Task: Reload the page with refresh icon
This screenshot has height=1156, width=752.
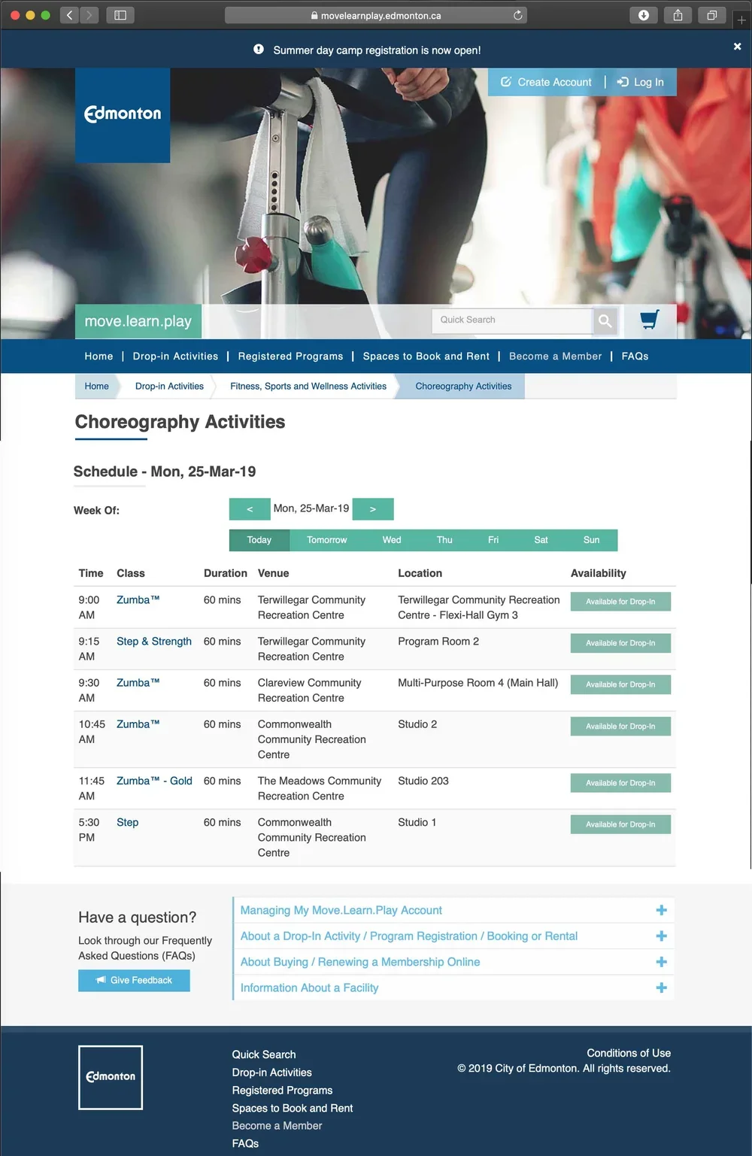Action: (x=517, y=15)
